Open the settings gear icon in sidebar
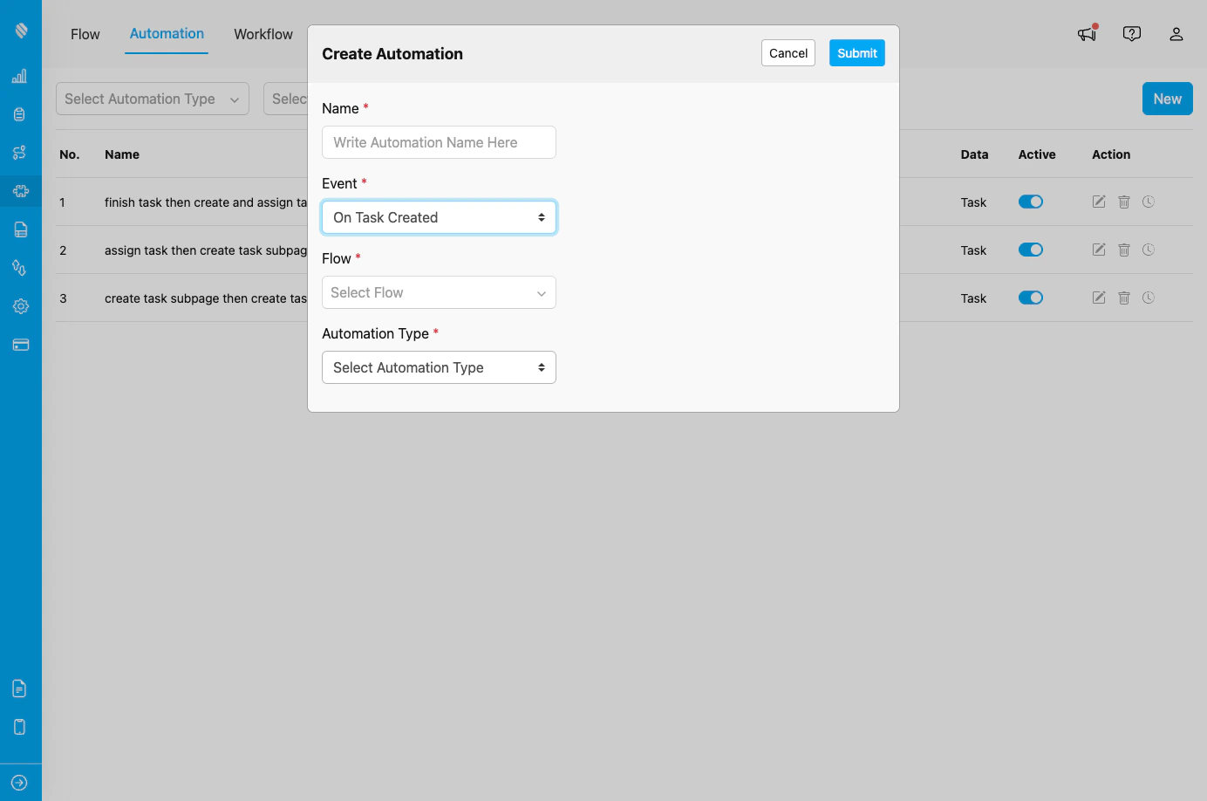Viewport: 1207px width, 801px height. pos(19,305)
